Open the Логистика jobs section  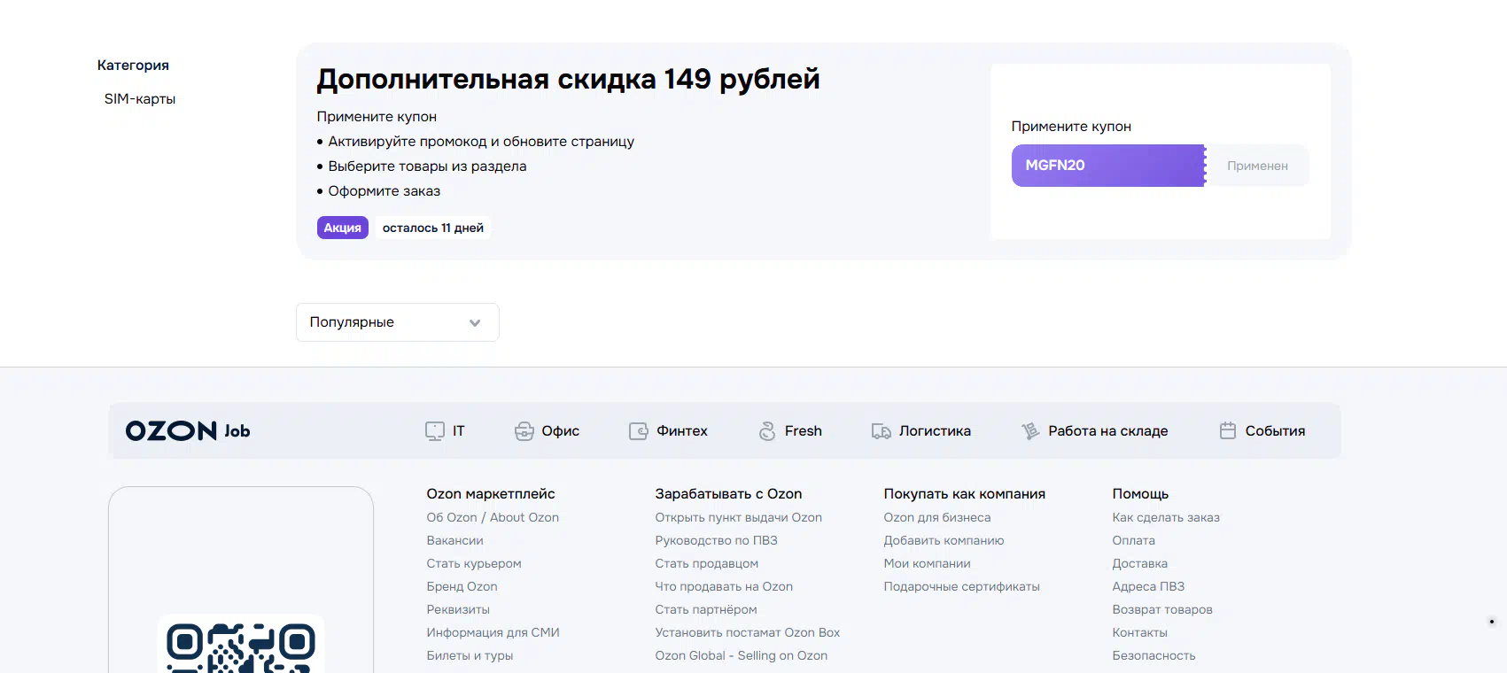(921, 431)
